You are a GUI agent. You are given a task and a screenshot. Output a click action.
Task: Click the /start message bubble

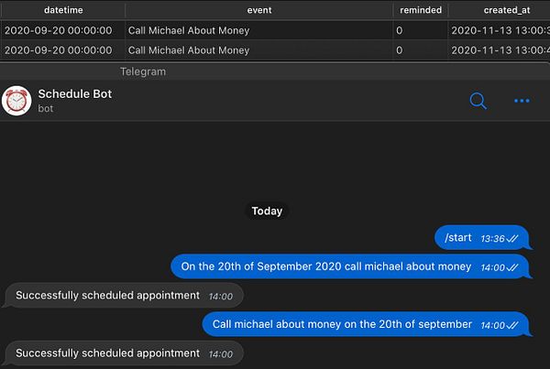pos(483,238)
